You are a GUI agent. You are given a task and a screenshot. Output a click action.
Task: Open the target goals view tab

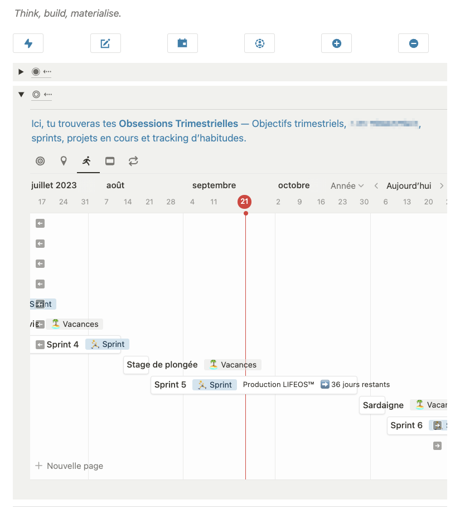point(40,161)
